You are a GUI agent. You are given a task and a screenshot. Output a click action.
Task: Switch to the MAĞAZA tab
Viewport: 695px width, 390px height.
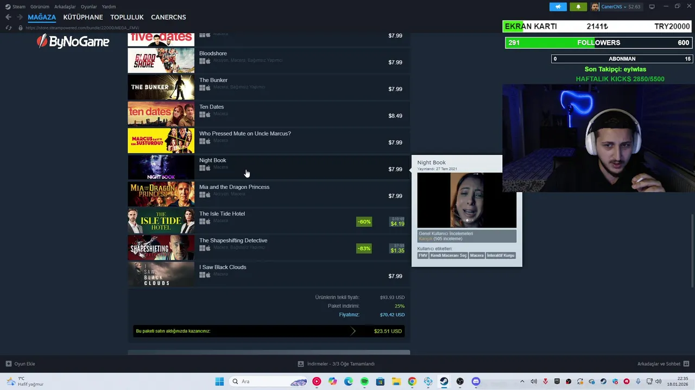coord(42,17)
